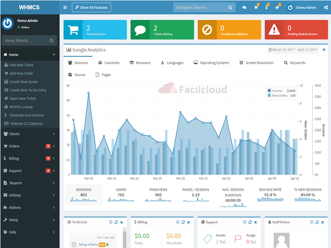Viewport: 331px width, 248px height.
Task: Expand the Reports sidebar menu
Action: pyautogui.click(x=30, y=183)
